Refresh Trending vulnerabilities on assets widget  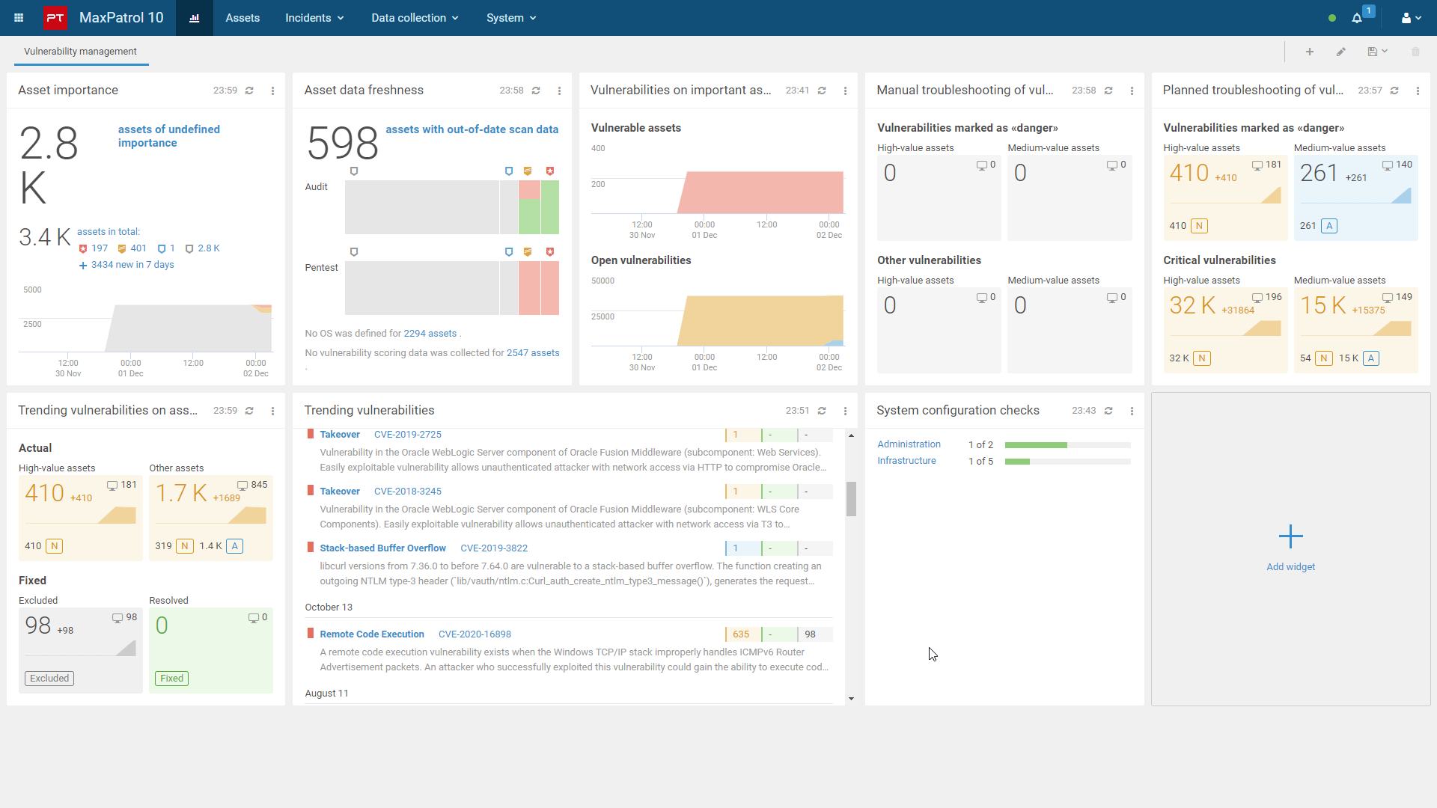point(249,411)
